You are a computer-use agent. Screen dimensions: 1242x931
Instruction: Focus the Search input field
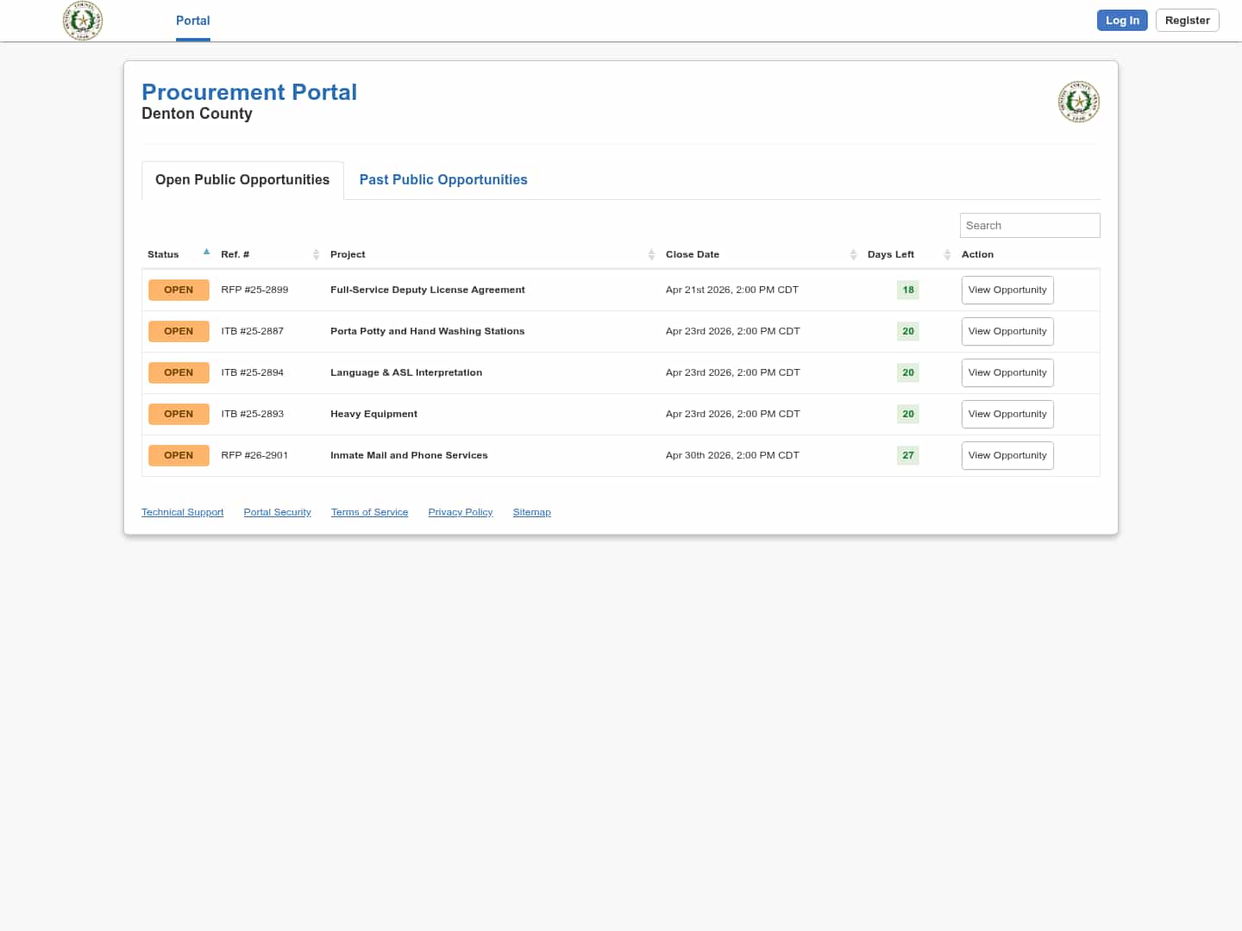[x=1029, y=226]
